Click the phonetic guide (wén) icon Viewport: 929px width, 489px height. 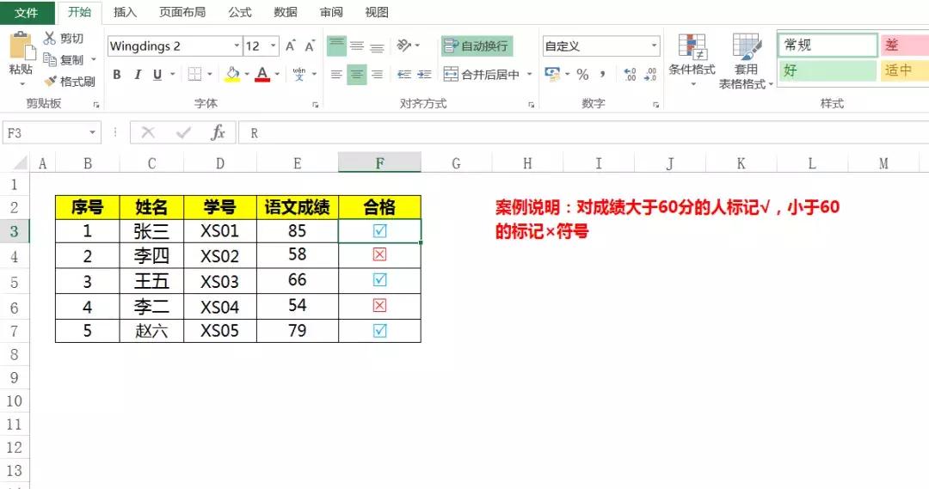(299, 74)
